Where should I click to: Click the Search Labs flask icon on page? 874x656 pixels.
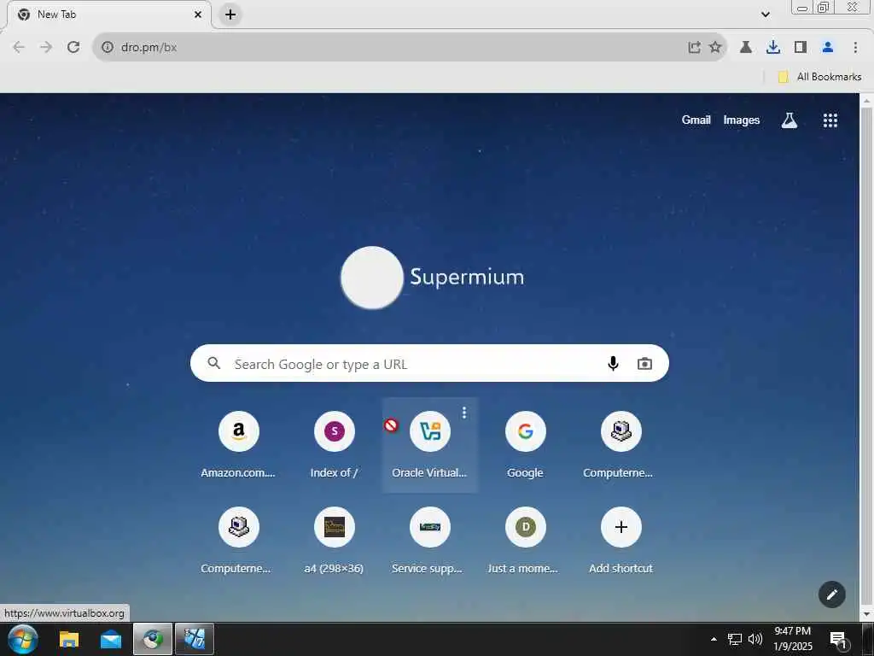click(789, 120)
